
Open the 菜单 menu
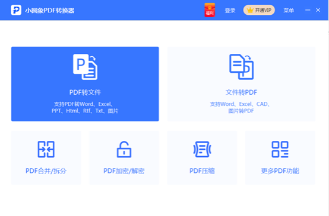click(x=289, y=10)
